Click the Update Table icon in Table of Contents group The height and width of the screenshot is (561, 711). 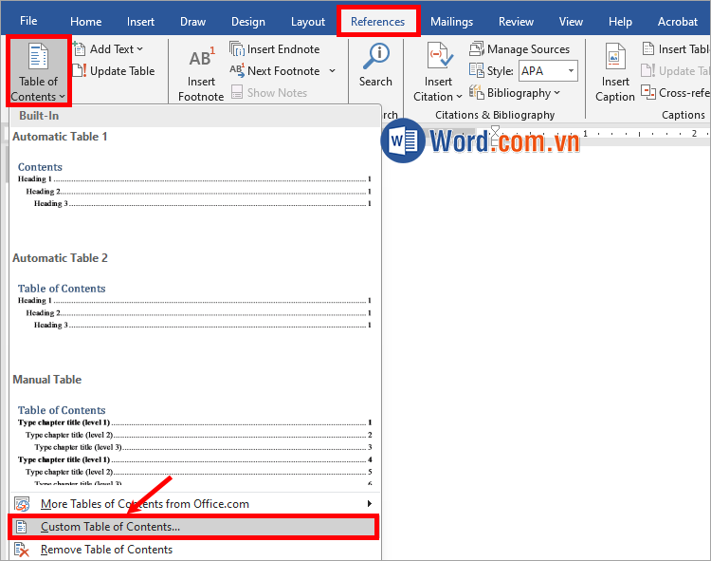tap(80, 70)
